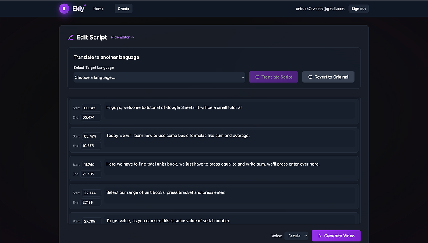This screenshot has height=243, width=428.
Task: Edit the End time 21.405 field
Action: (91, 174)
